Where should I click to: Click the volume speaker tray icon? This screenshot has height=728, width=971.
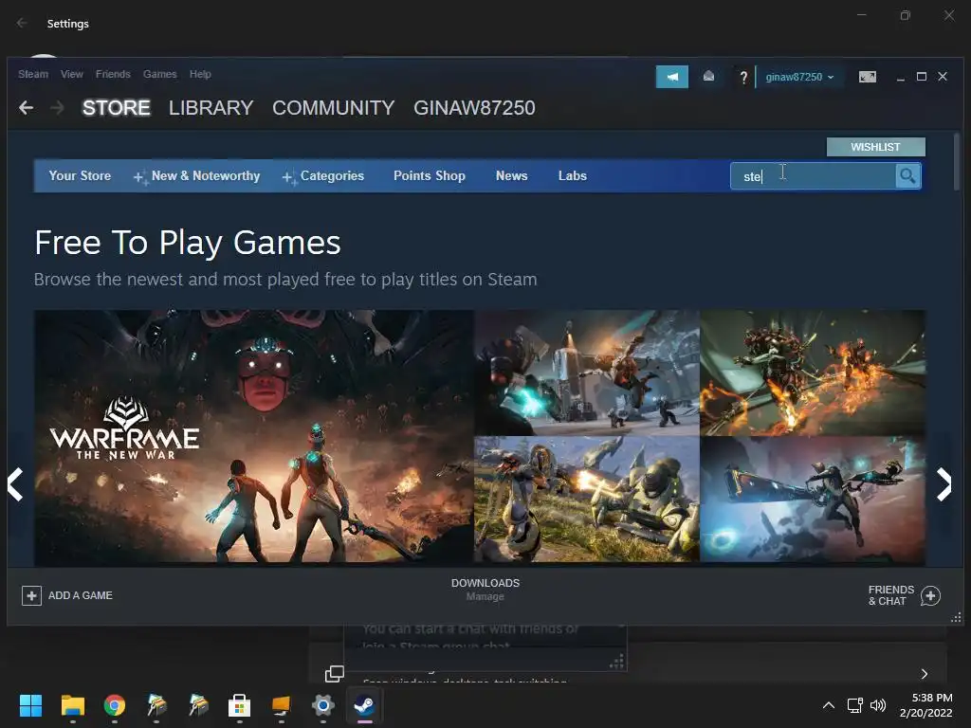pyautogui.click(x=877, y=705)
